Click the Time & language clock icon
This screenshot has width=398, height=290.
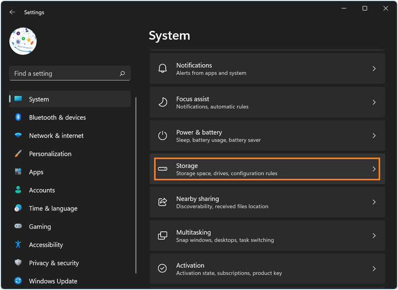(18, 208)
